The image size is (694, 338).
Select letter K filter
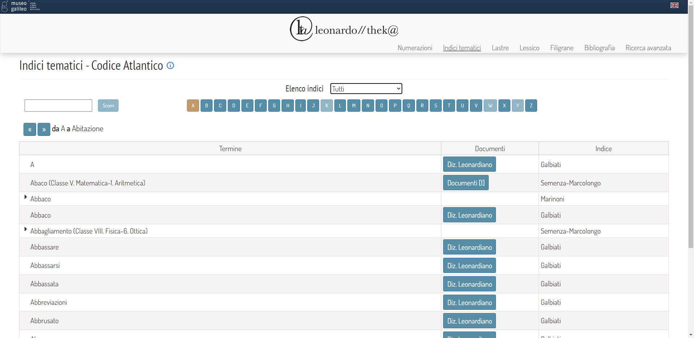click(x=327, y=106)
